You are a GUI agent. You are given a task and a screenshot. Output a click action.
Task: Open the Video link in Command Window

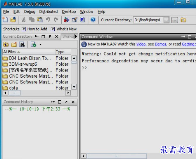coord(141,44)
